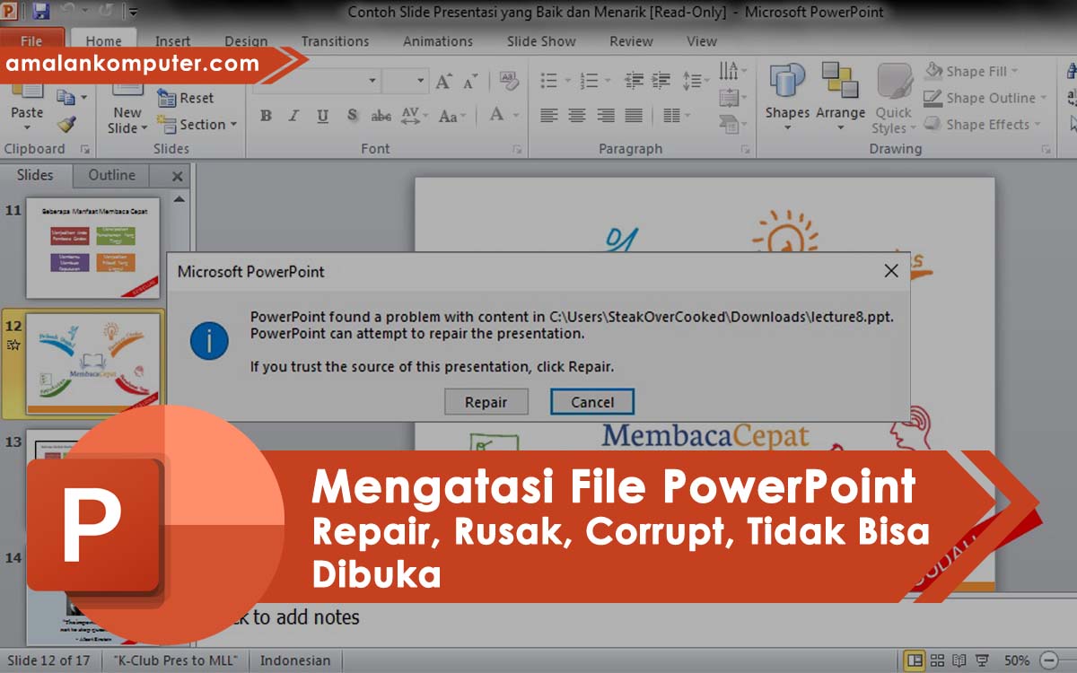Open the Character Spacing menu
1077x673 pixels.
[414, 116]
